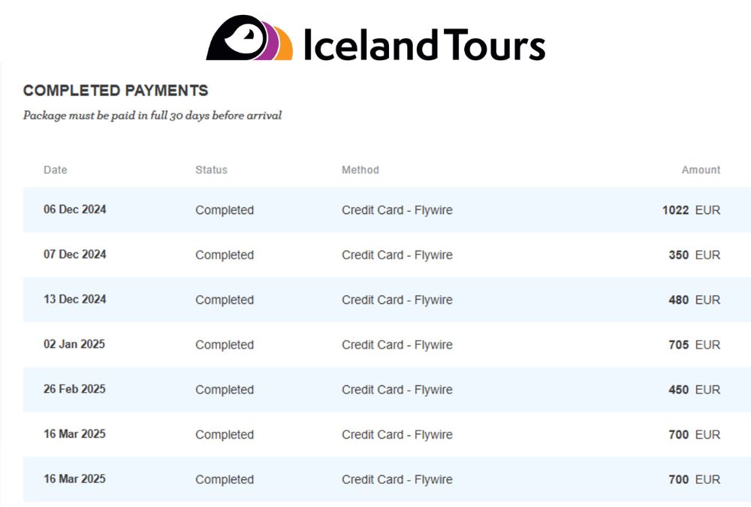Click Credit Card - Flywire for 26 Feb 2025

pyautogui.click(x=397, y=390)
